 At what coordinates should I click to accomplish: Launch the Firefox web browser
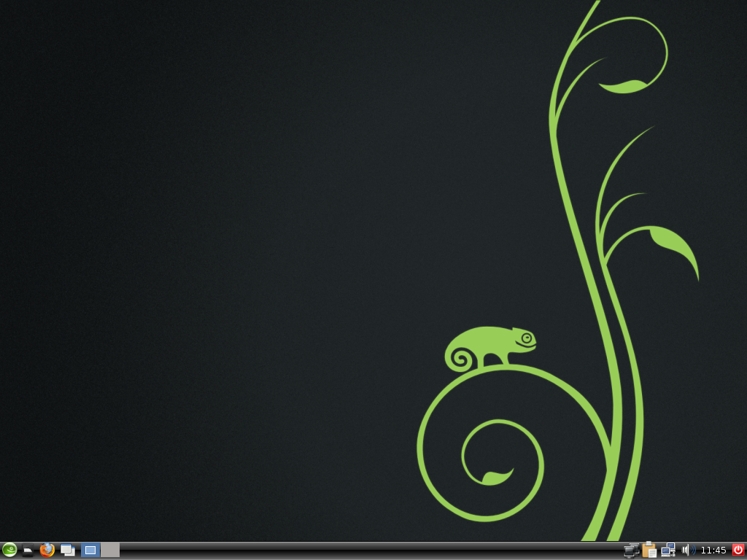tap(47, 550)
